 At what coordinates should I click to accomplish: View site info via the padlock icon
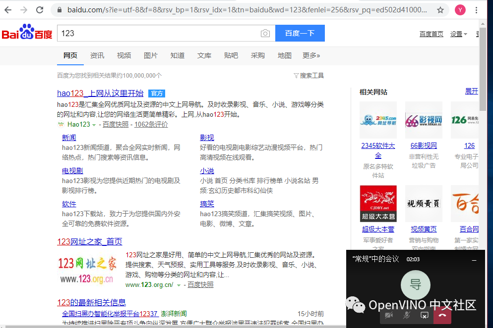coord(60,10)
